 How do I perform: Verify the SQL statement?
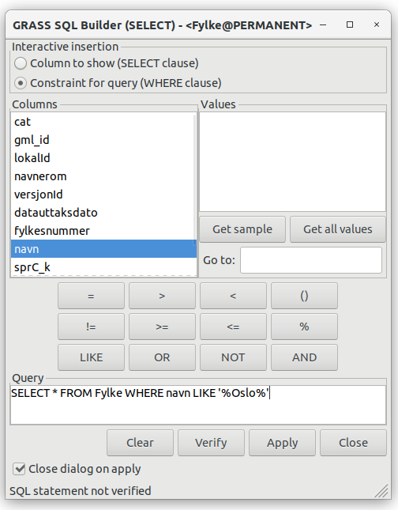pos(211,443)
